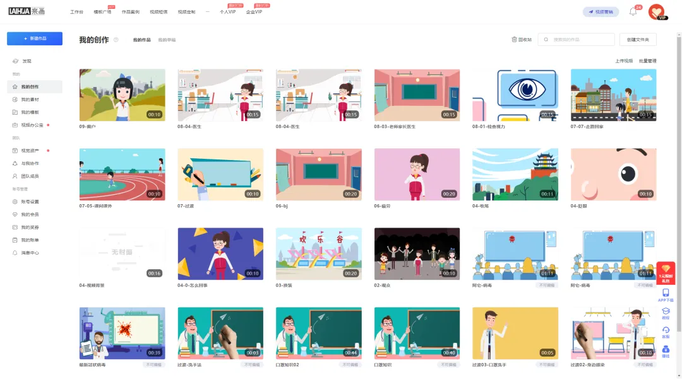The height and width of the screenshot is (380, 682).
Task: Open notification bell with 24 badge
Action: pos(633,12)
